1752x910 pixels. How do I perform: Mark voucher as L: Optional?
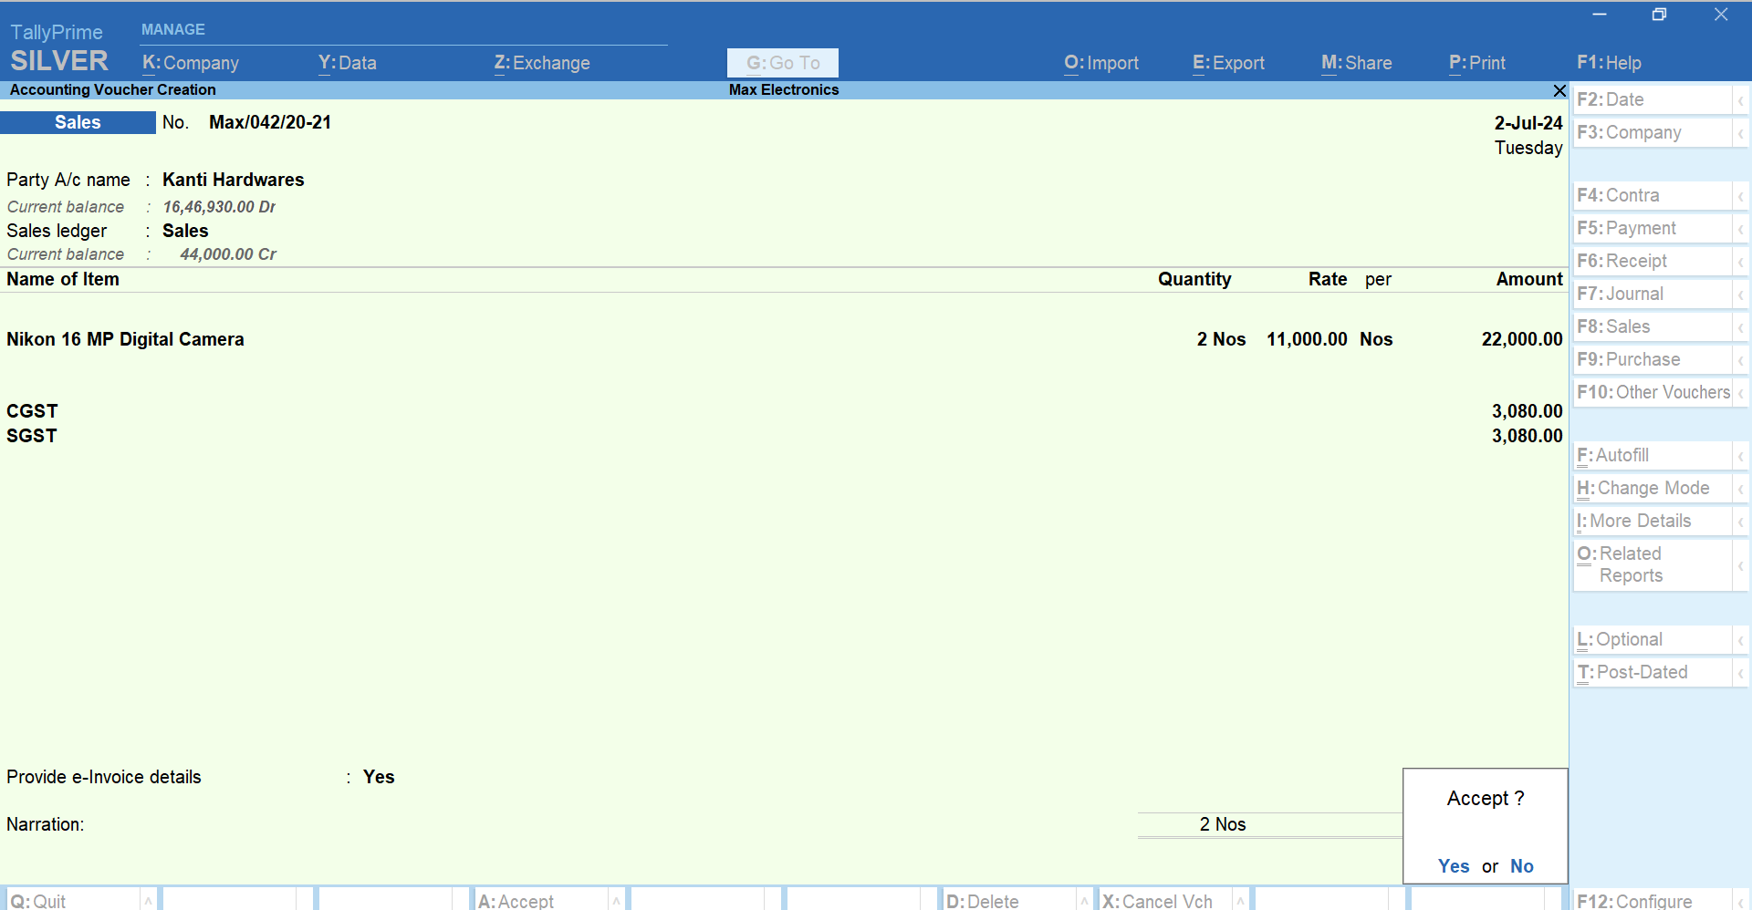click(x=1653, y=640)
